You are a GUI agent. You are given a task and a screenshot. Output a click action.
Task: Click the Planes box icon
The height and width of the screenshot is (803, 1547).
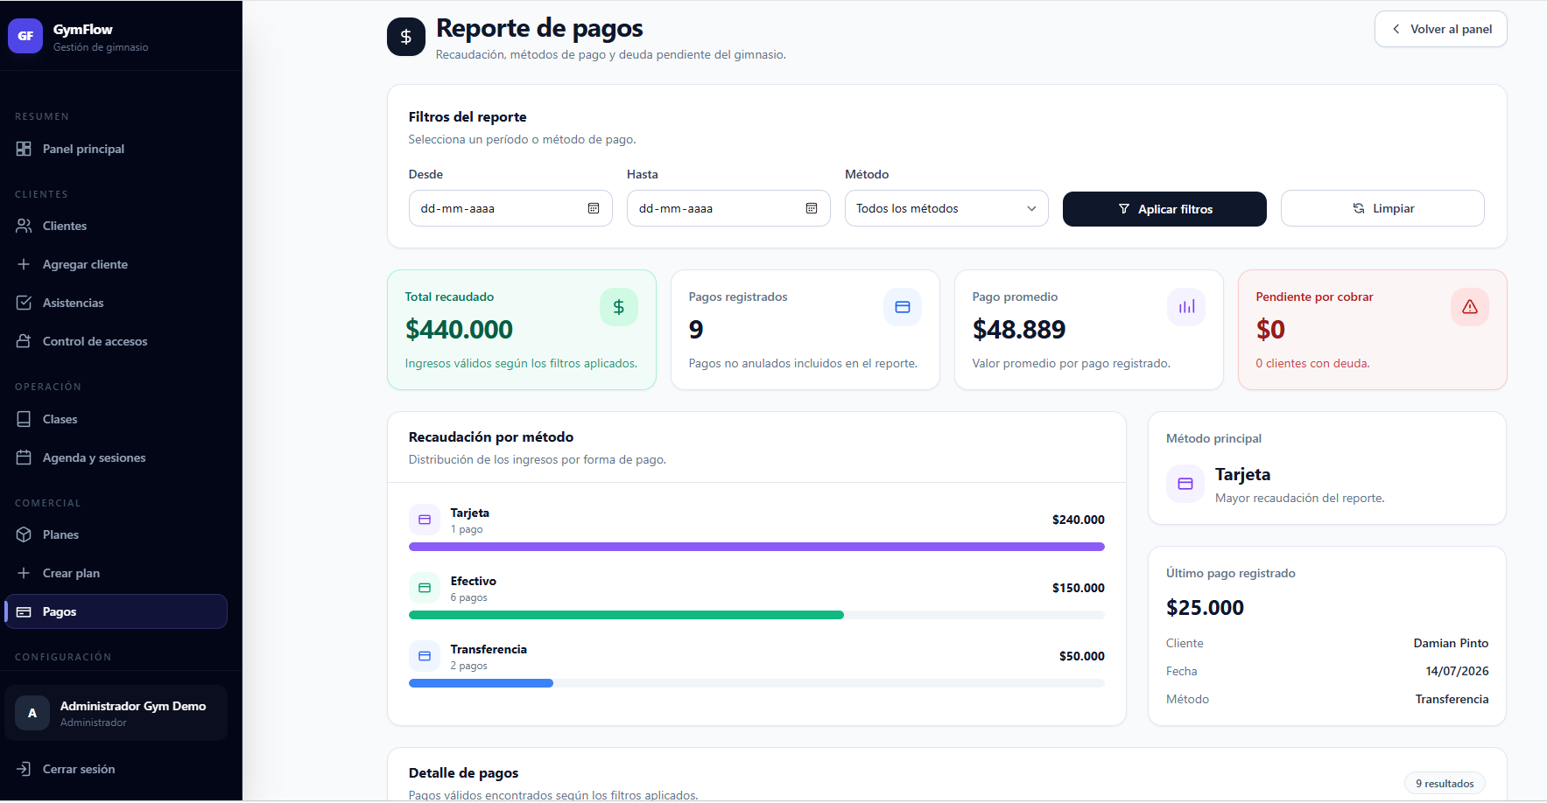click(x=24, y=534)
